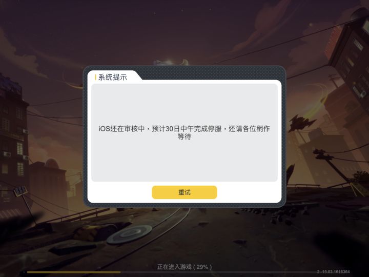Viewport: 369px width, 277px height.
Task: Click the glowing light above the dialog
Action: coord(171,62)
